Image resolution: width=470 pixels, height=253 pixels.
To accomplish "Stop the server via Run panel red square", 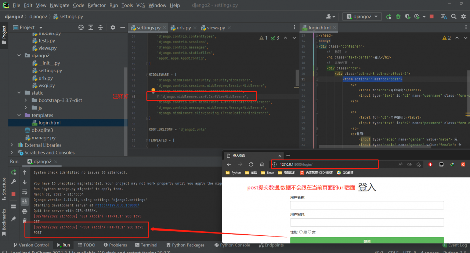I will [x=14, y=194].
